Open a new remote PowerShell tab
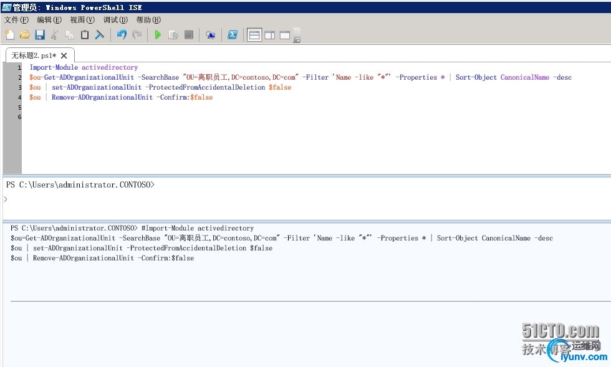The image size is (611, 367). click(x=210, y=35)
